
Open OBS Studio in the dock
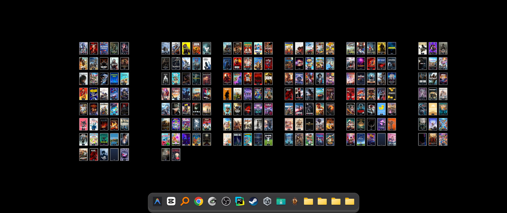pyautogui.click(x=226, y=201)
